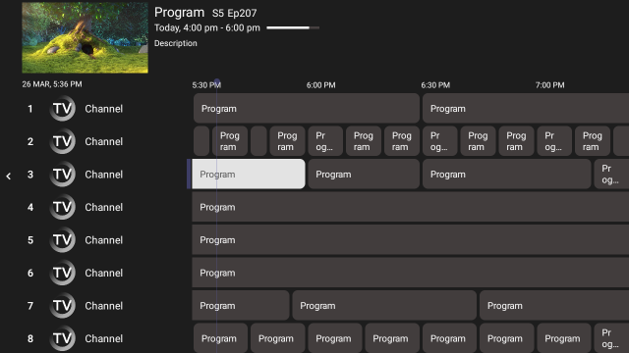Click Channel name in row 8
The image size is (629, 353).
103,338
